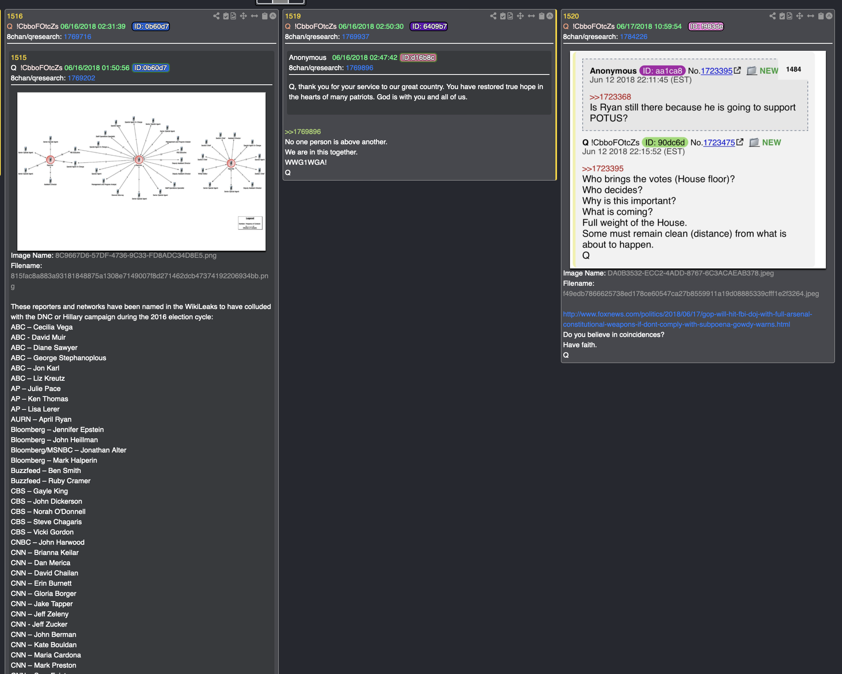Click the line 'CNBC – John Harwood'
The height and width of the screenshot is (674, 842).
coord(48,542)
